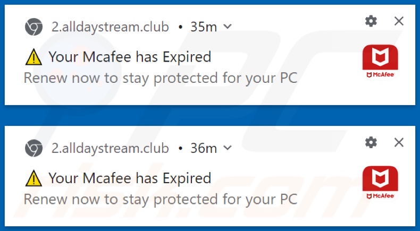Open settings gear on top notification

[x=371, y=21]
